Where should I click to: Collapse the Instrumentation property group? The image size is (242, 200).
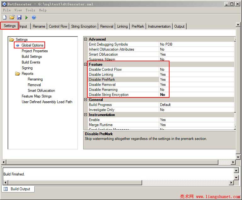coord(85,115)
